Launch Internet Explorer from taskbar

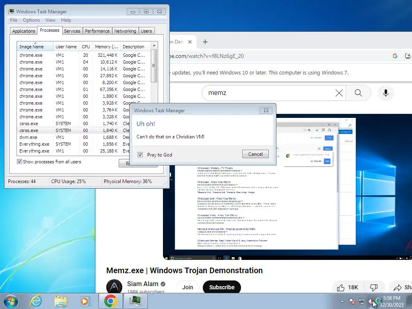pos(36,301)
